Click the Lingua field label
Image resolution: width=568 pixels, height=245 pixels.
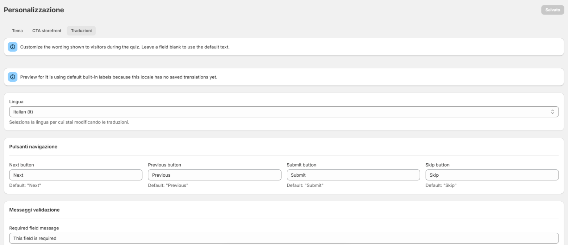click(x=16, y=102)
